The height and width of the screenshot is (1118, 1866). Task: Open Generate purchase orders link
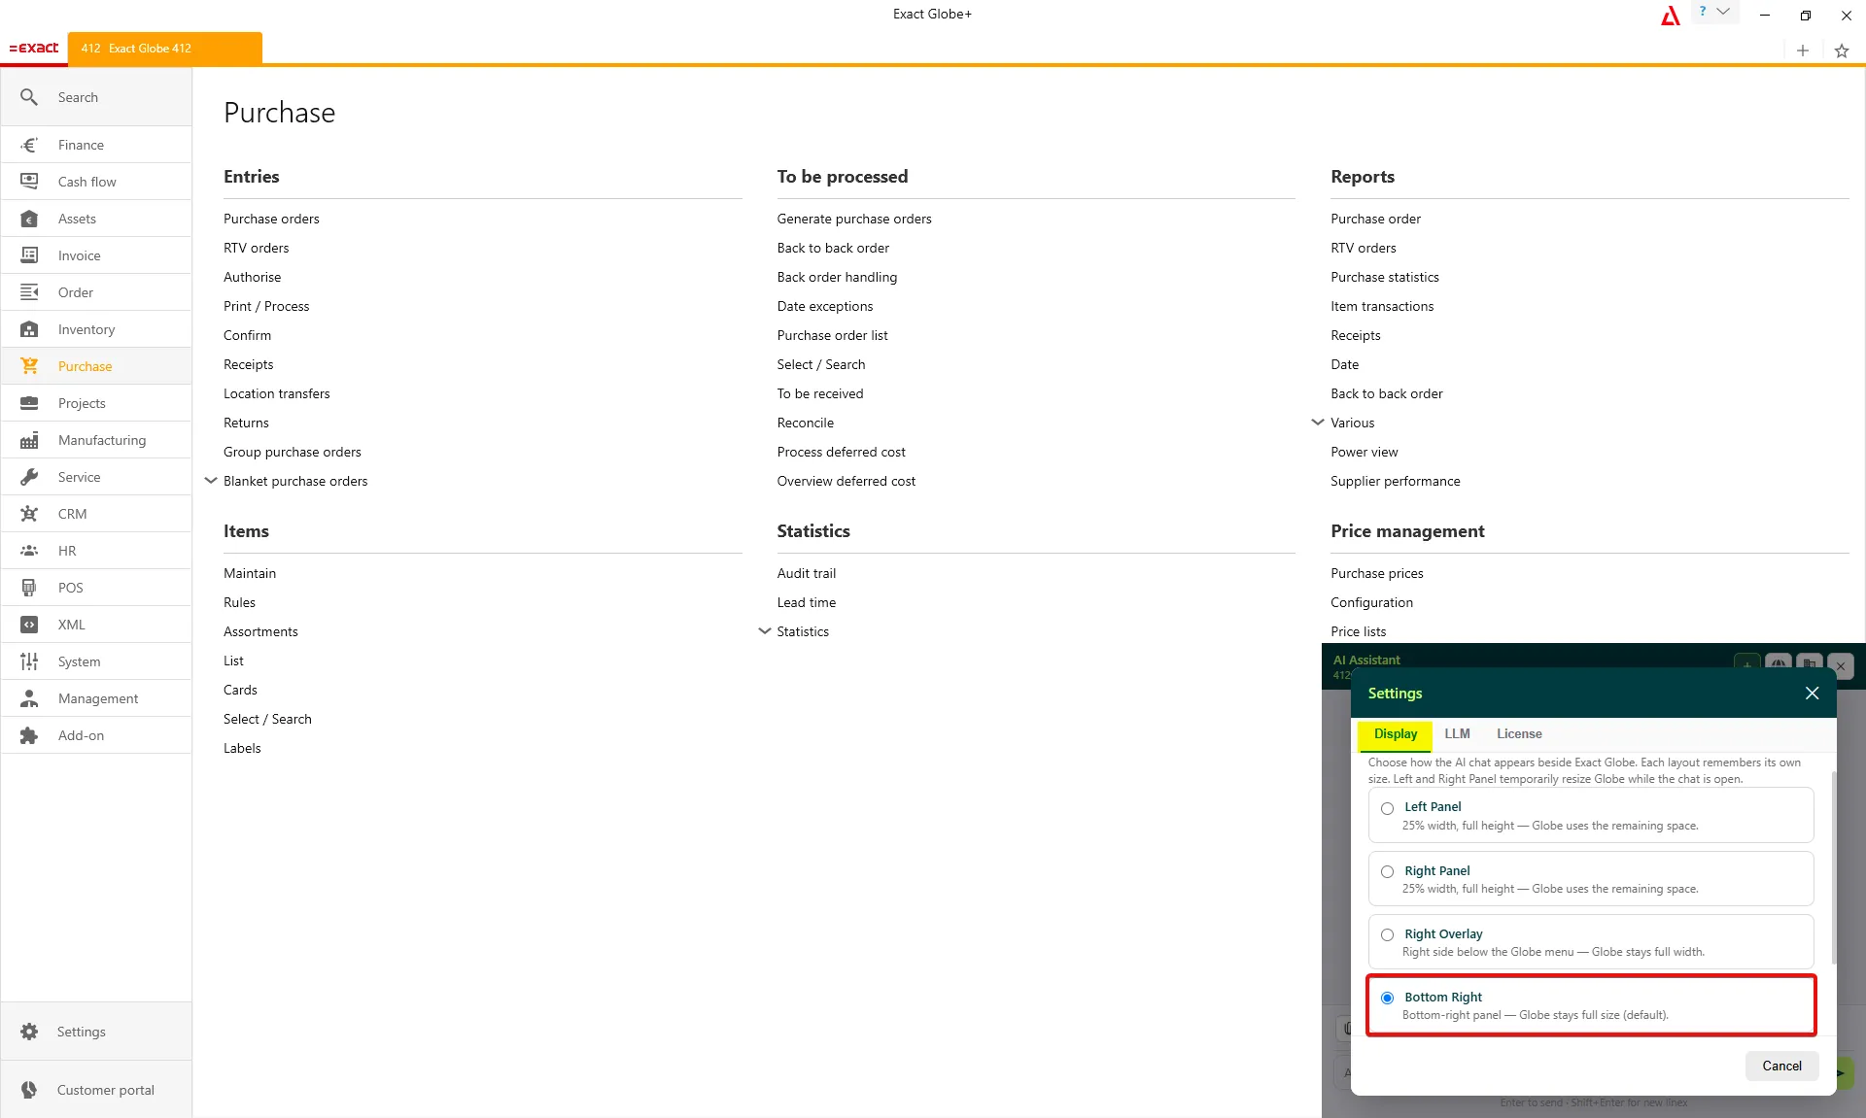pyautogui.click(x=853, y=219)
